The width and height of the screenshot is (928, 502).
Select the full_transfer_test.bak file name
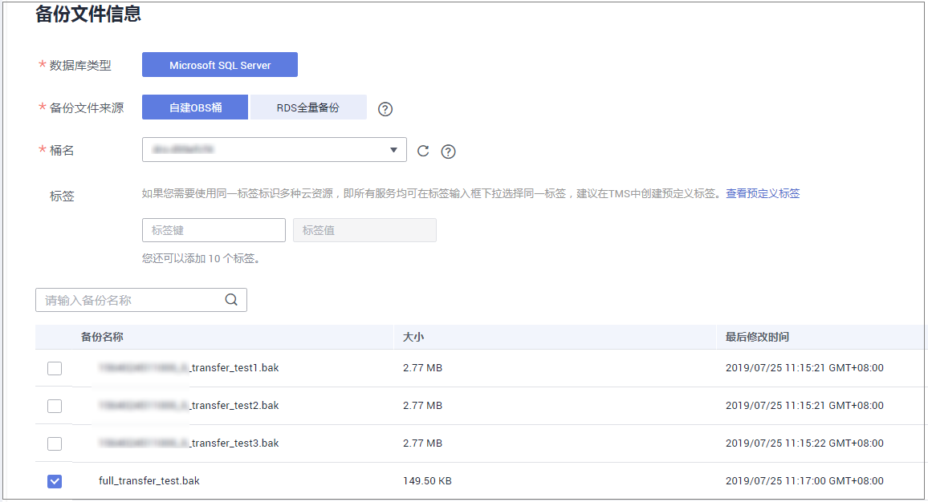pos(149,480)
